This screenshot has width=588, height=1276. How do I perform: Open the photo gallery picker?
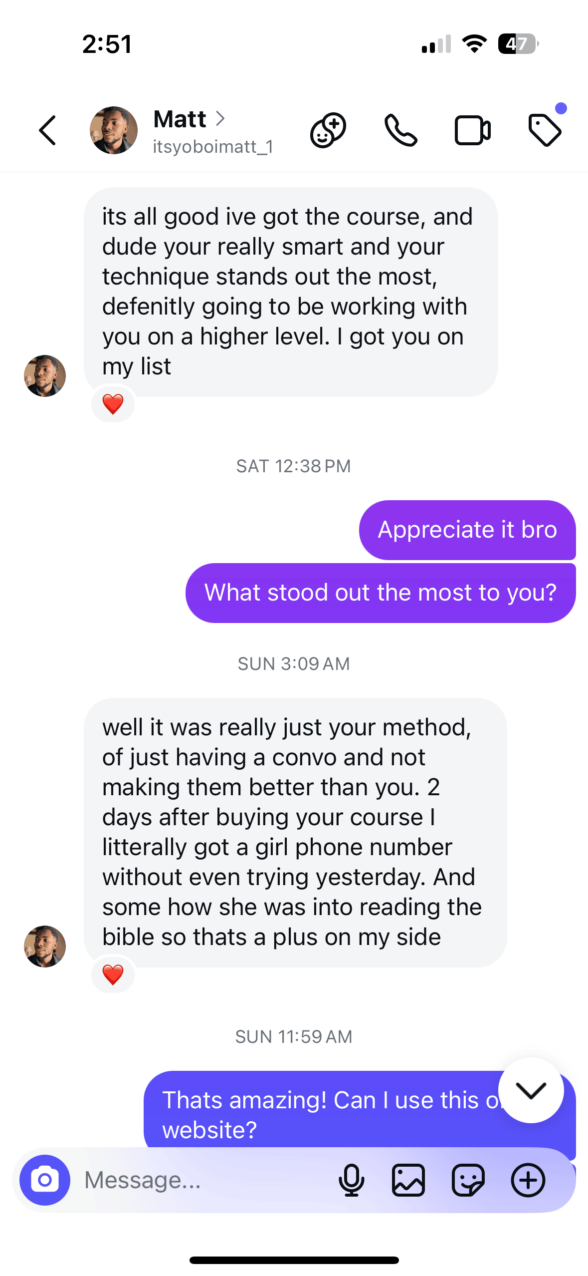click(408, 1180)
